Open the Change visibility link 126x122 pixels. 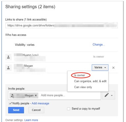[99, 45]
